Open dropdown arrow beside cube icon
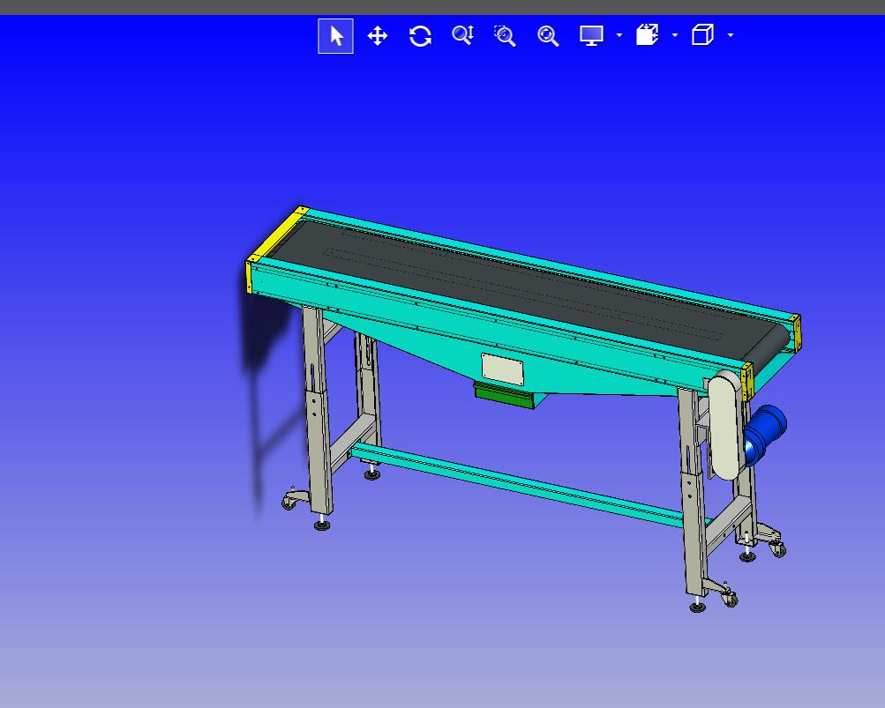 tap(731, 35)
